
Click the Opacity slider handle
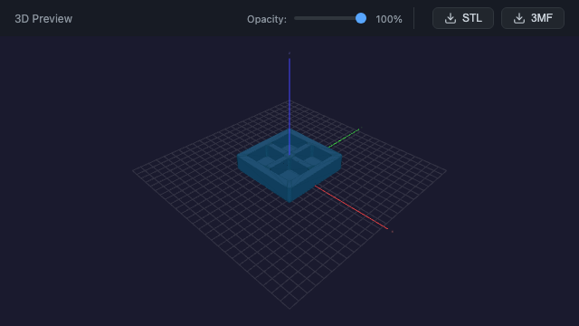(361, 18)
